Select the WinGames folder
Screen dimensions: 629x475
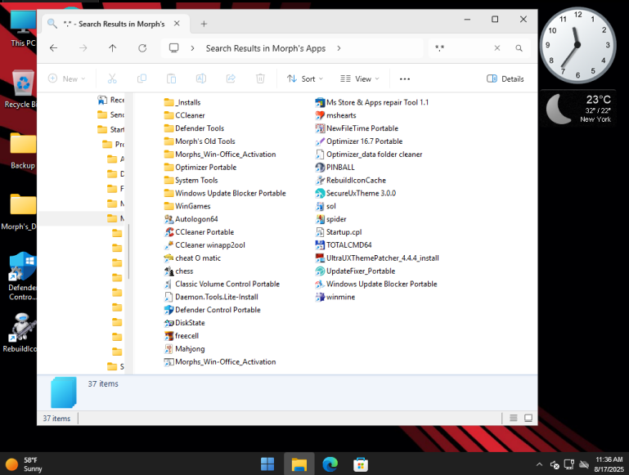coord(187,206)
